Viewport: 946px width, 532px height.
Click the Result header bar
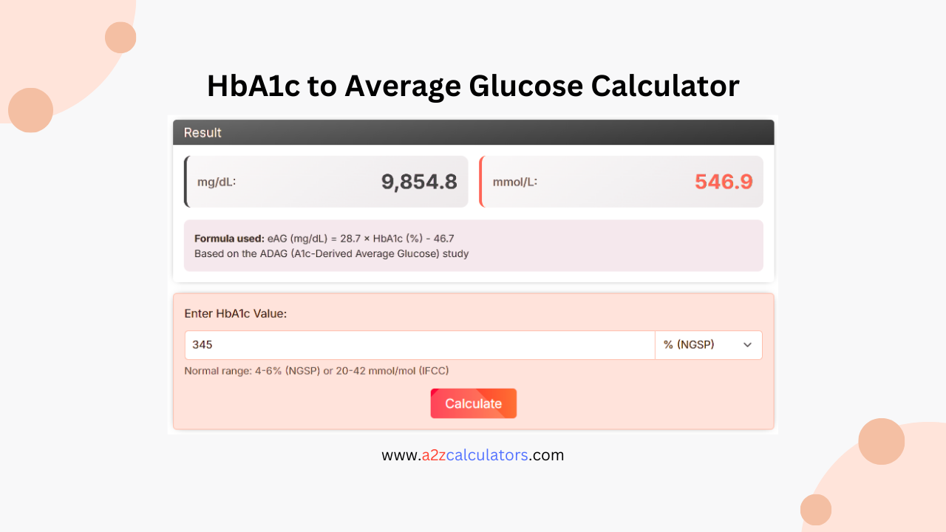point(473,132)
